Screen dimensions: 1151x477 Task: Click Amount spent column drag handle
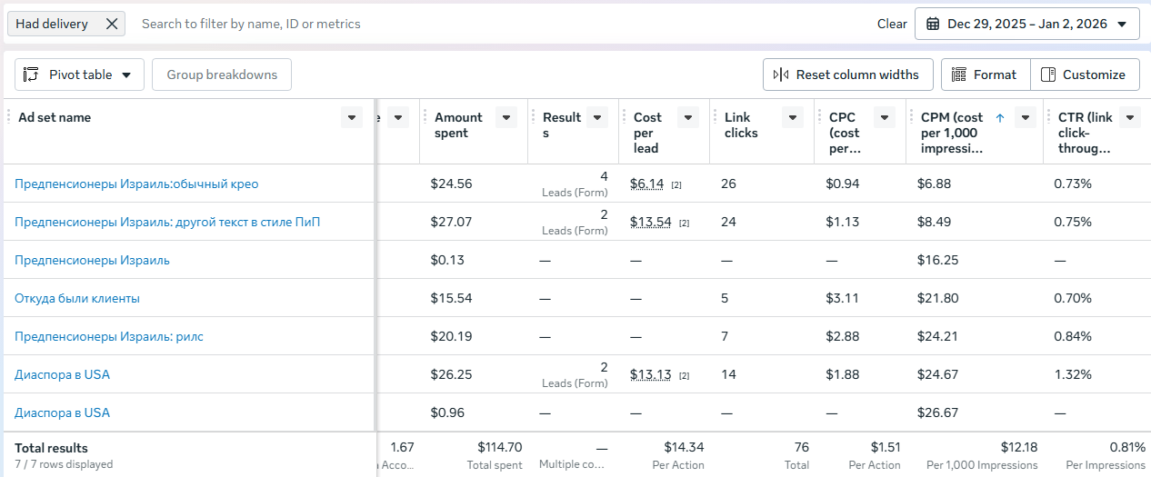coord(425,116)
